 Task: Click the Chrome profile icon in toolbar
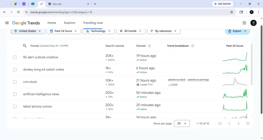(x=251, y=12)
